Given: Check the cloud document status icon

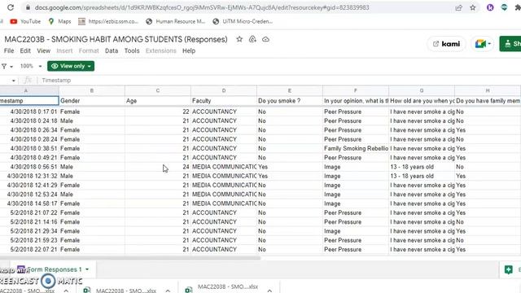Looking at the screenshot, I should click(x=265, y=39).
